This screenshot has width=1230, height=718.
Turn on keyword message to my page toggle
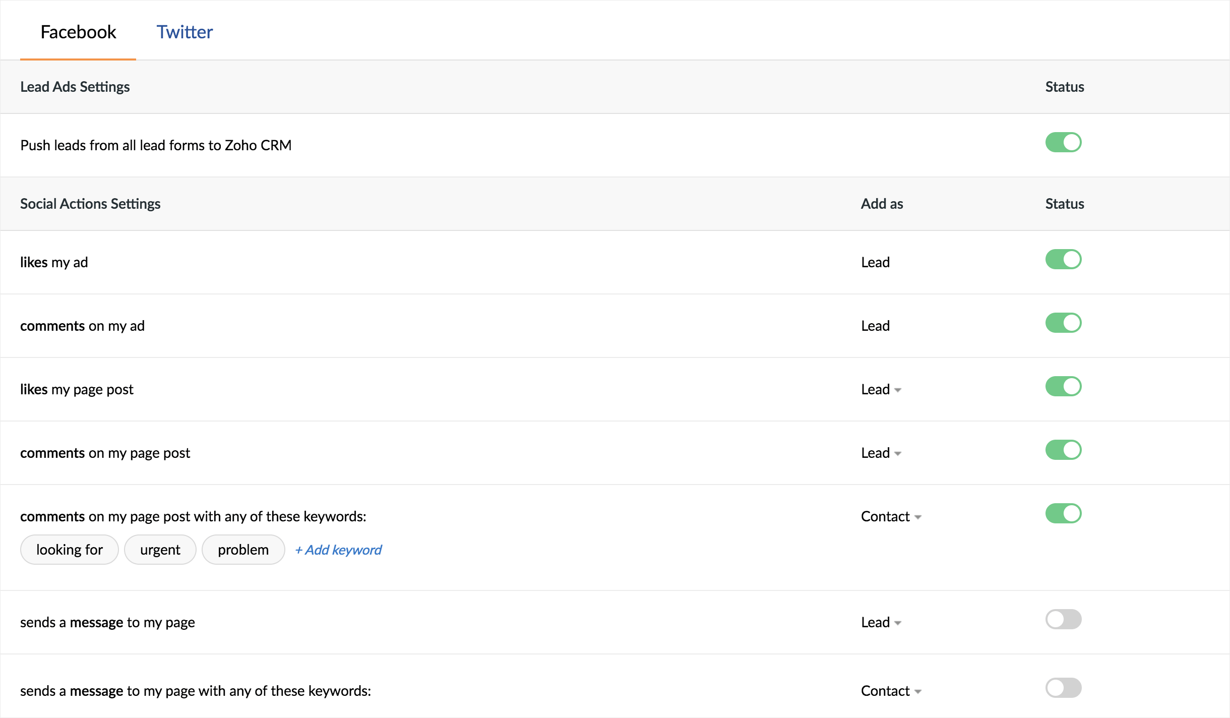(x=1063, y=688)
